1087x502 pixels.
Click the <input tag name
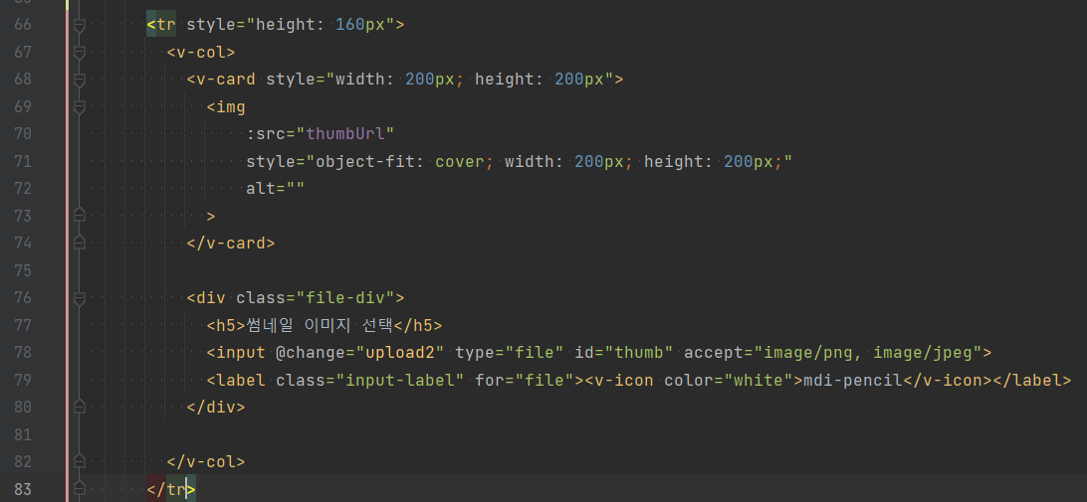[236, 353]
